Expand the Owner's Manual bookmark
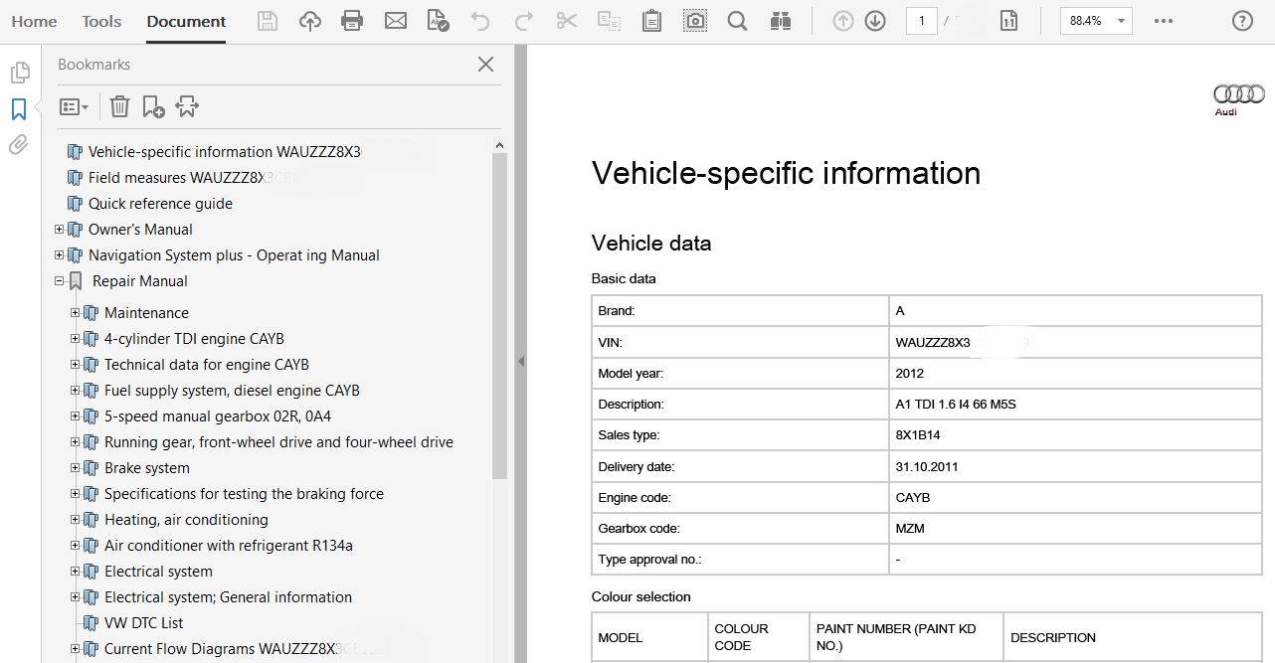 coord(59,229)
